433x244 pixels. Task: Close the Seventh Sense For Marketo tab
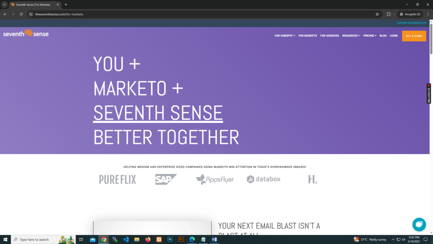pos(58,4)
